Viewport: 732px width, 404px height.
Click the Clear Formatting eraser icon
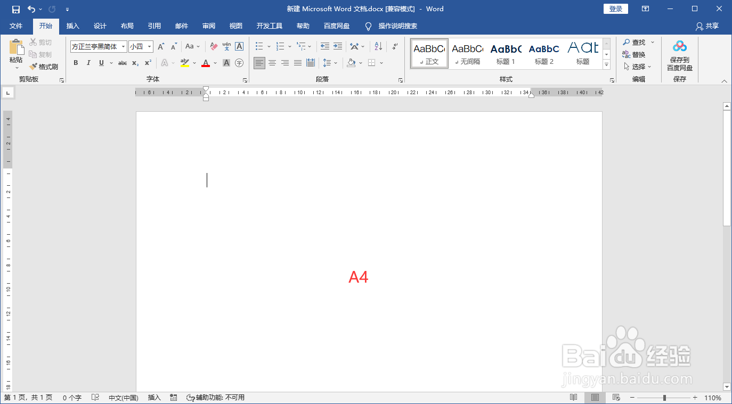tap(214, 47)
